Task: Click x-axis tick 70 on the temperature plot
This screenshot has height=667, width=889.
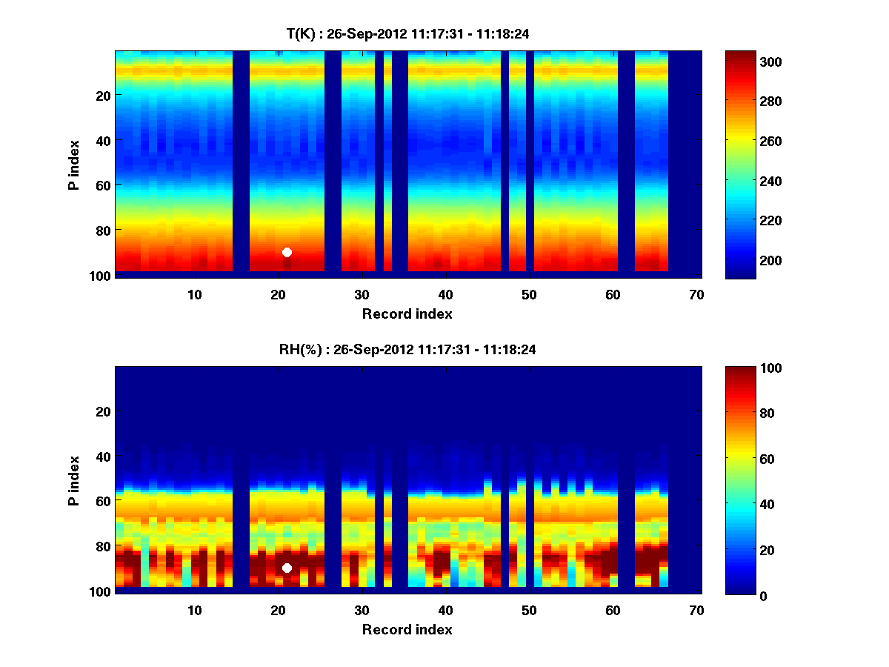Action: pyautogui.click(x=696, y=294)
